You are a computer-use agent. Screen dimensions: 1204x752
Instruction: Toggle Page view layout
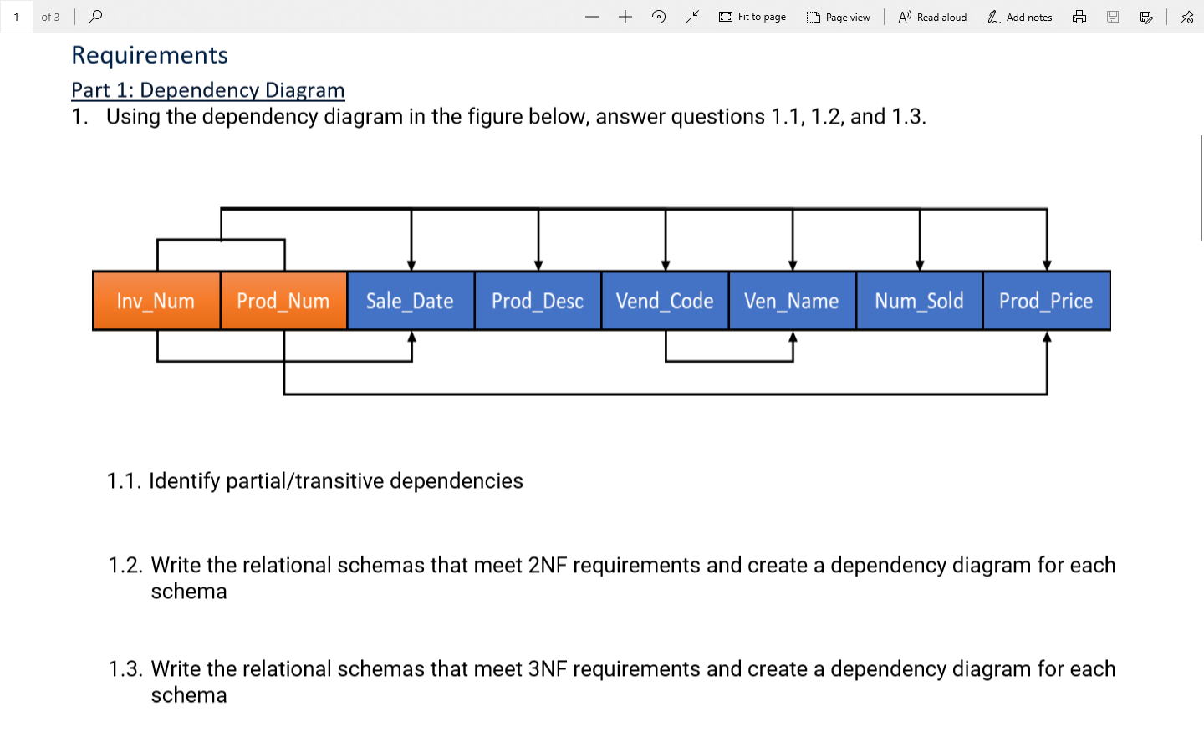click(x=839, y=17)
